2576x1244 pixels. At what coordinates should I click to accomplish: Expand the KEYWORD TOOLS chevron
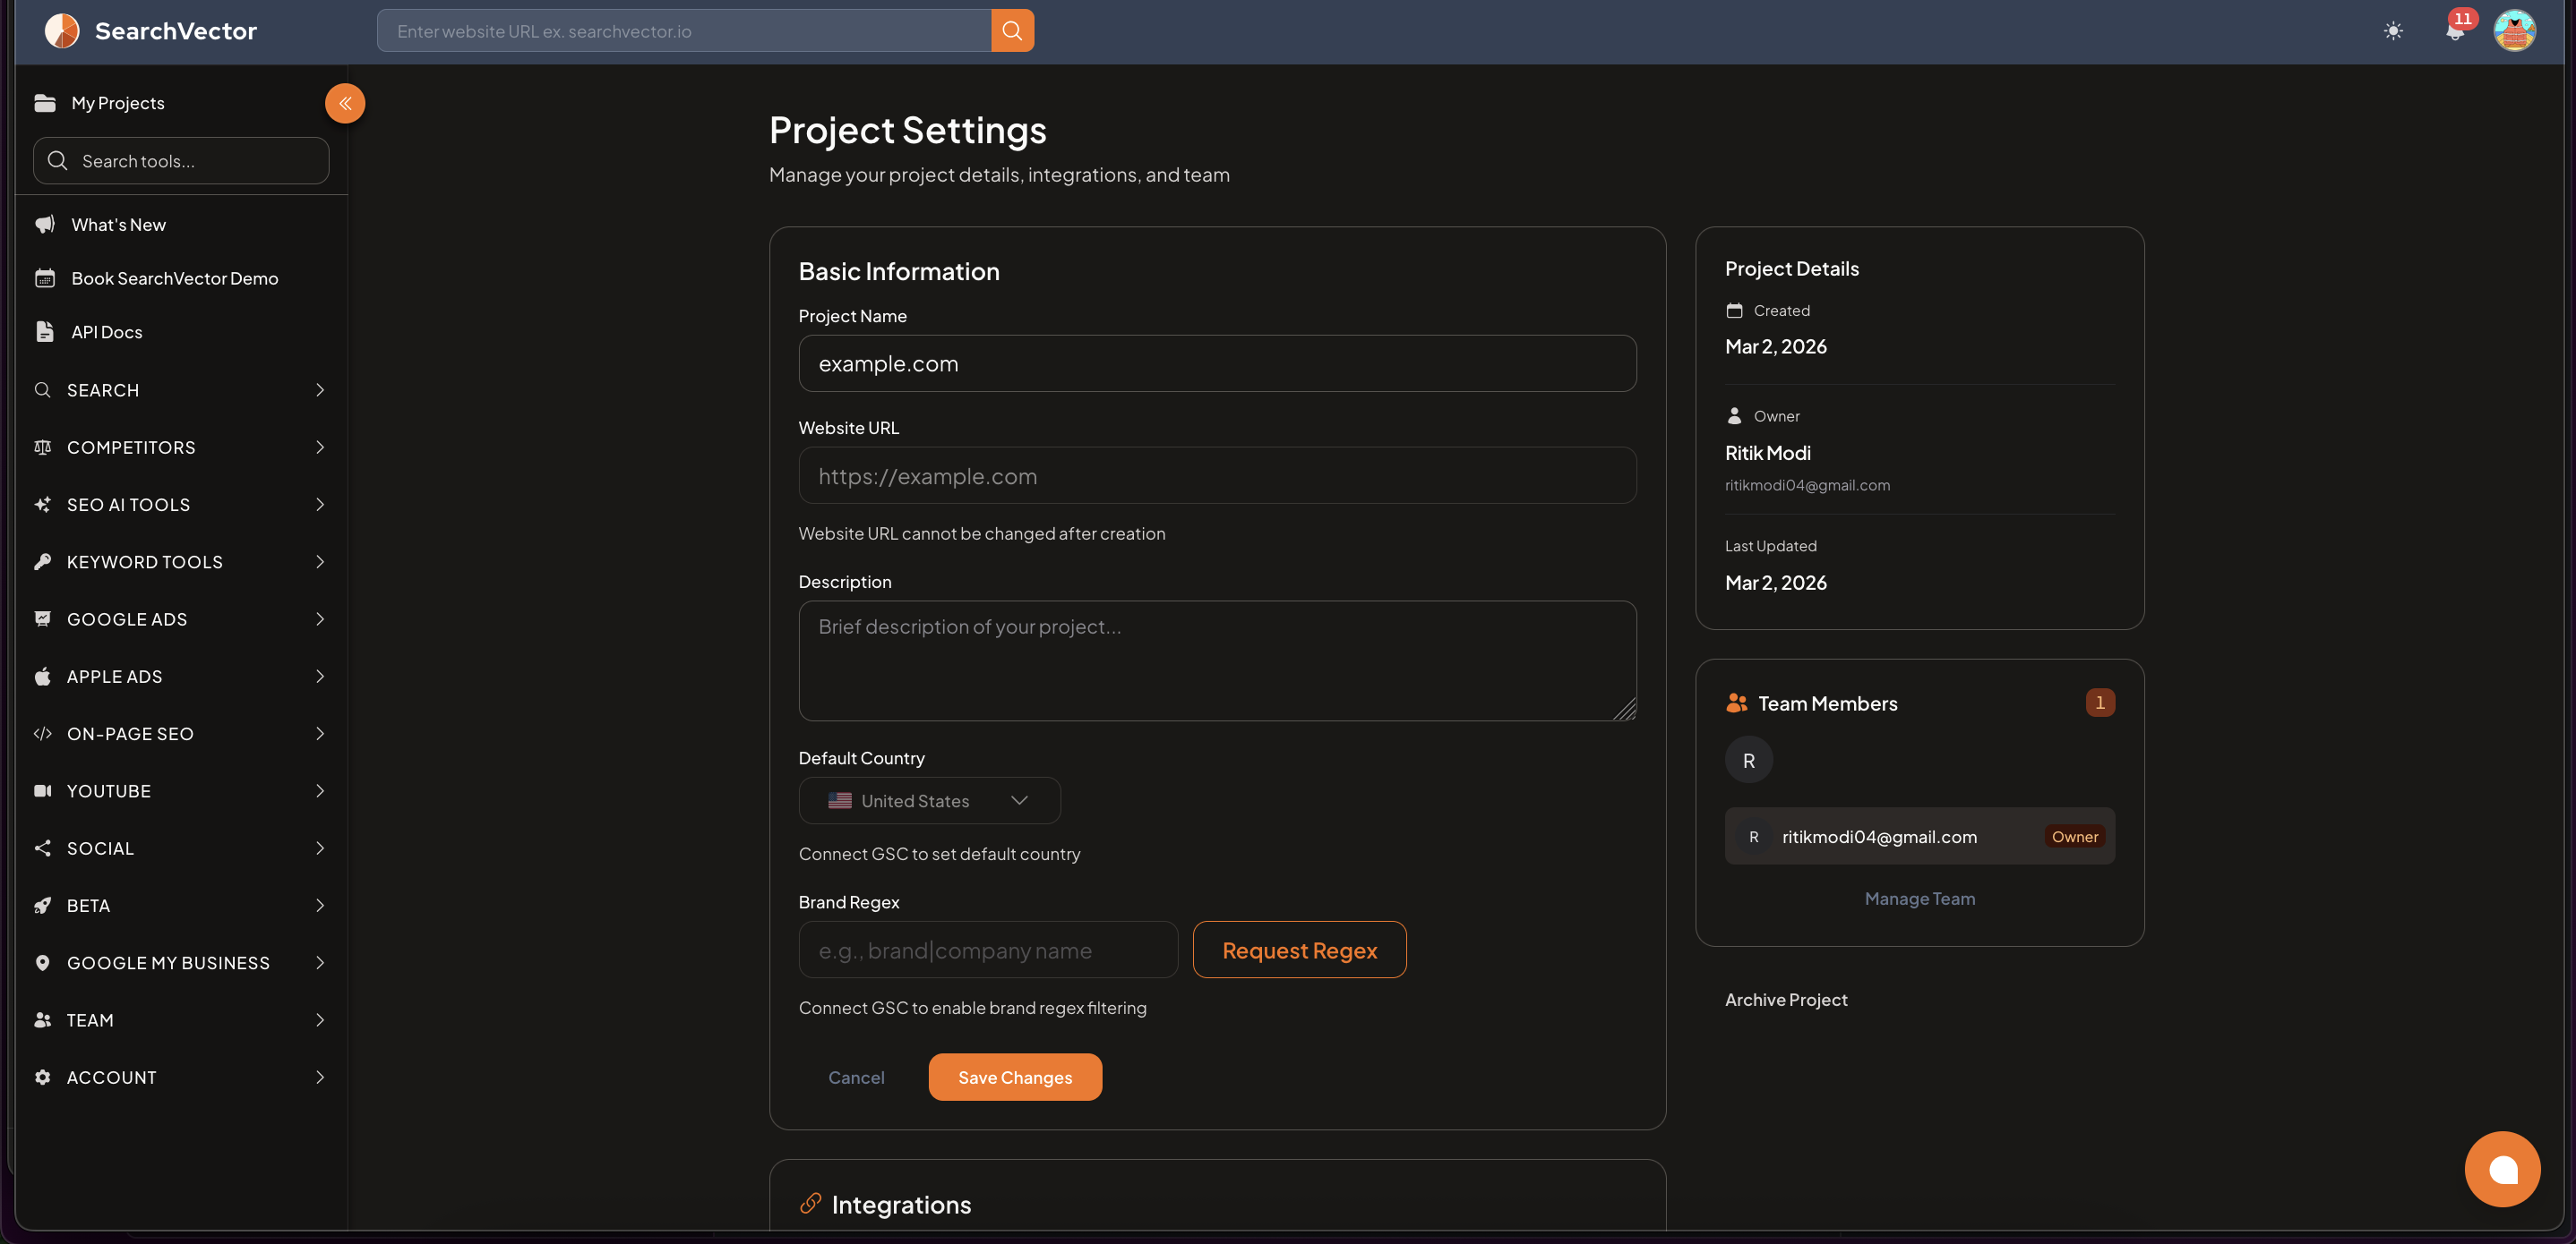coord(320,561)
